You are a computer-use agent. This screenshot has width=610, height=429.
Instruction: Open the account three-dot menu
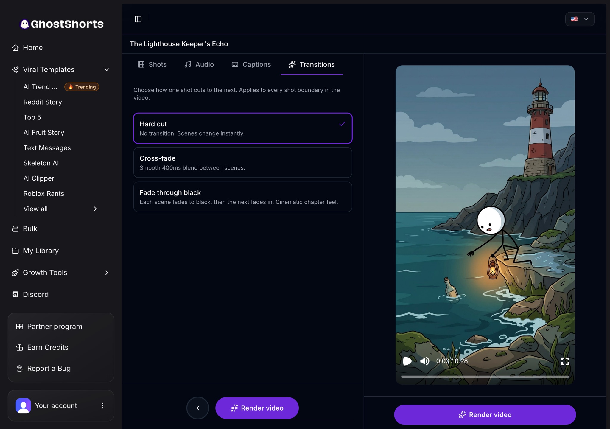pos(102,406)
